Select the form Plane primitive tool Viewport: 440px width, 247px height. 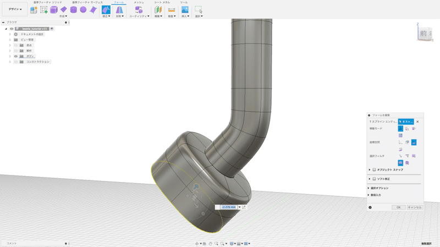(64, 10)
